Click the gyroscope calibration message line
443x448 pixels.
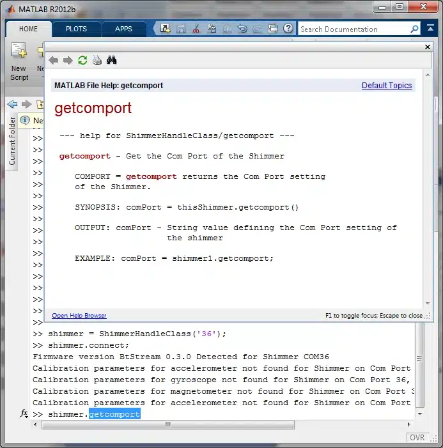coord(221,380)
